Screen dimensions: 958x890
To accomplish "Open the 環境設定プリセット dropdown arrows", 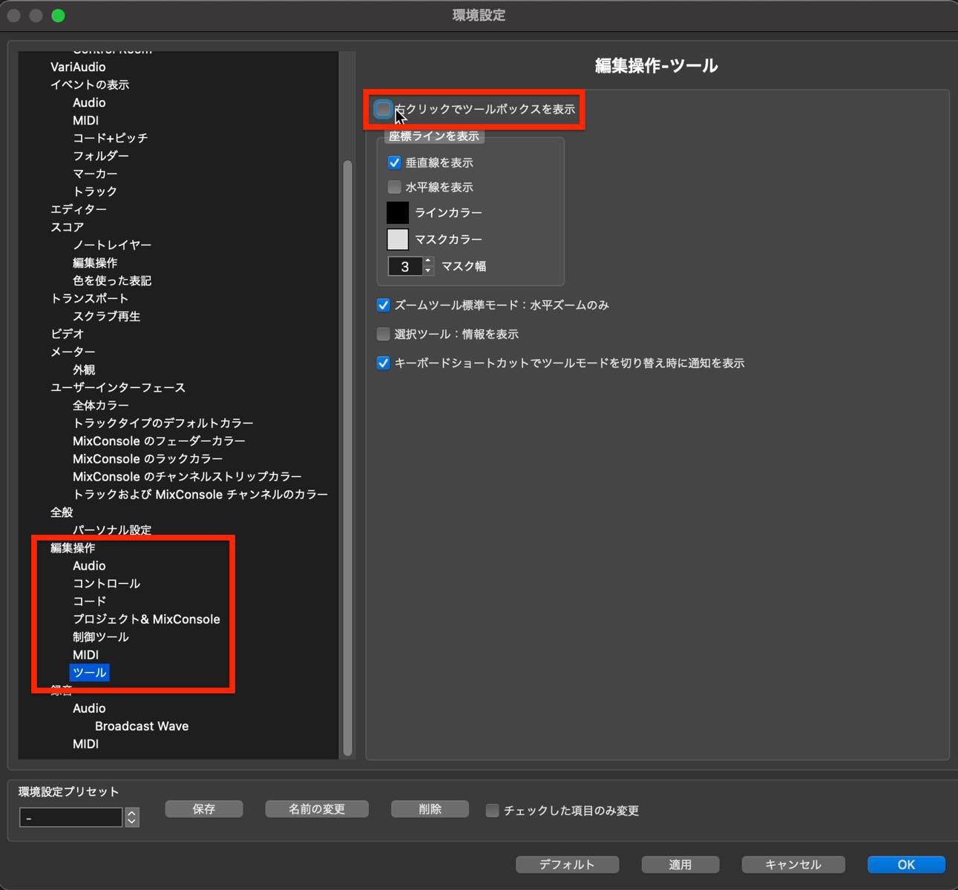I will (132, 817).
